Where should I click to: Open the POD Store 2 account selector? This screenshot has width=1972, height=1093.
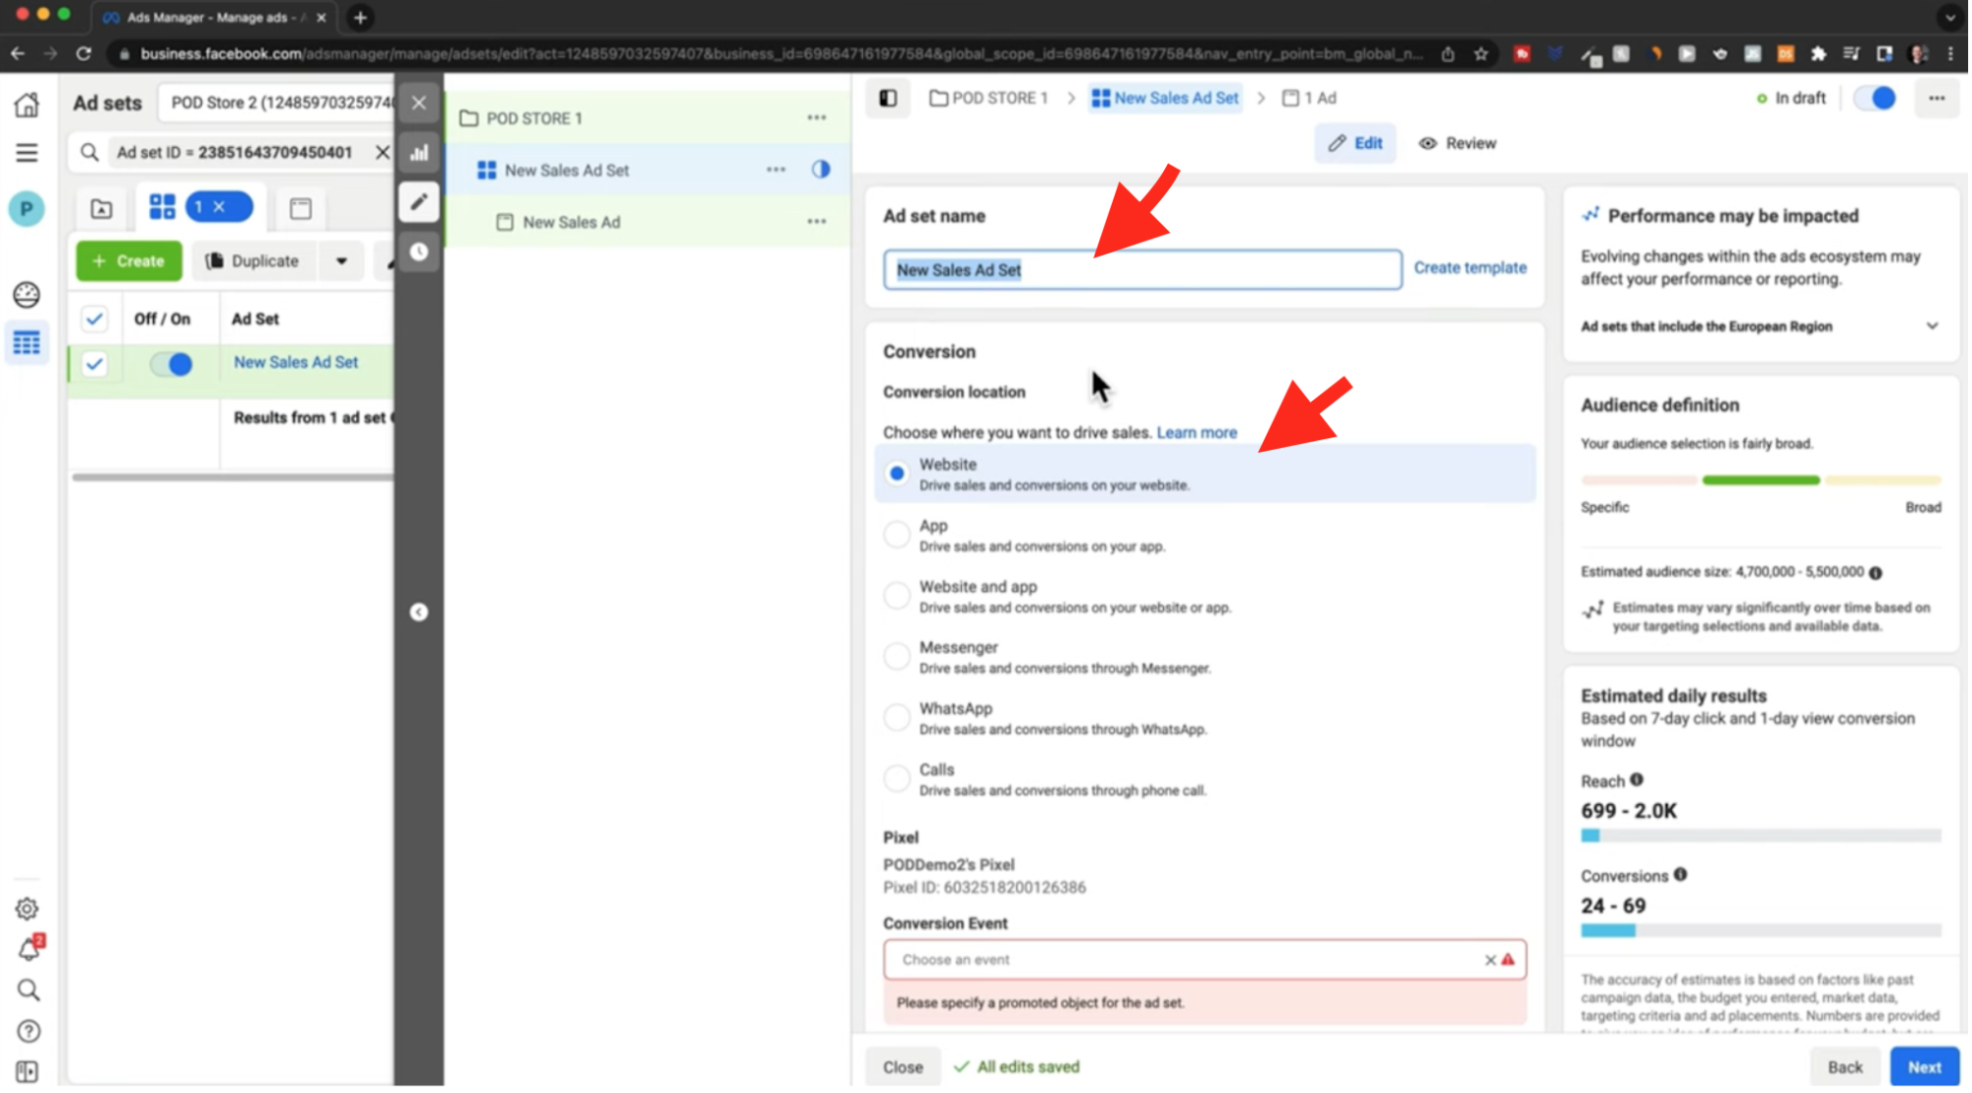276,103
